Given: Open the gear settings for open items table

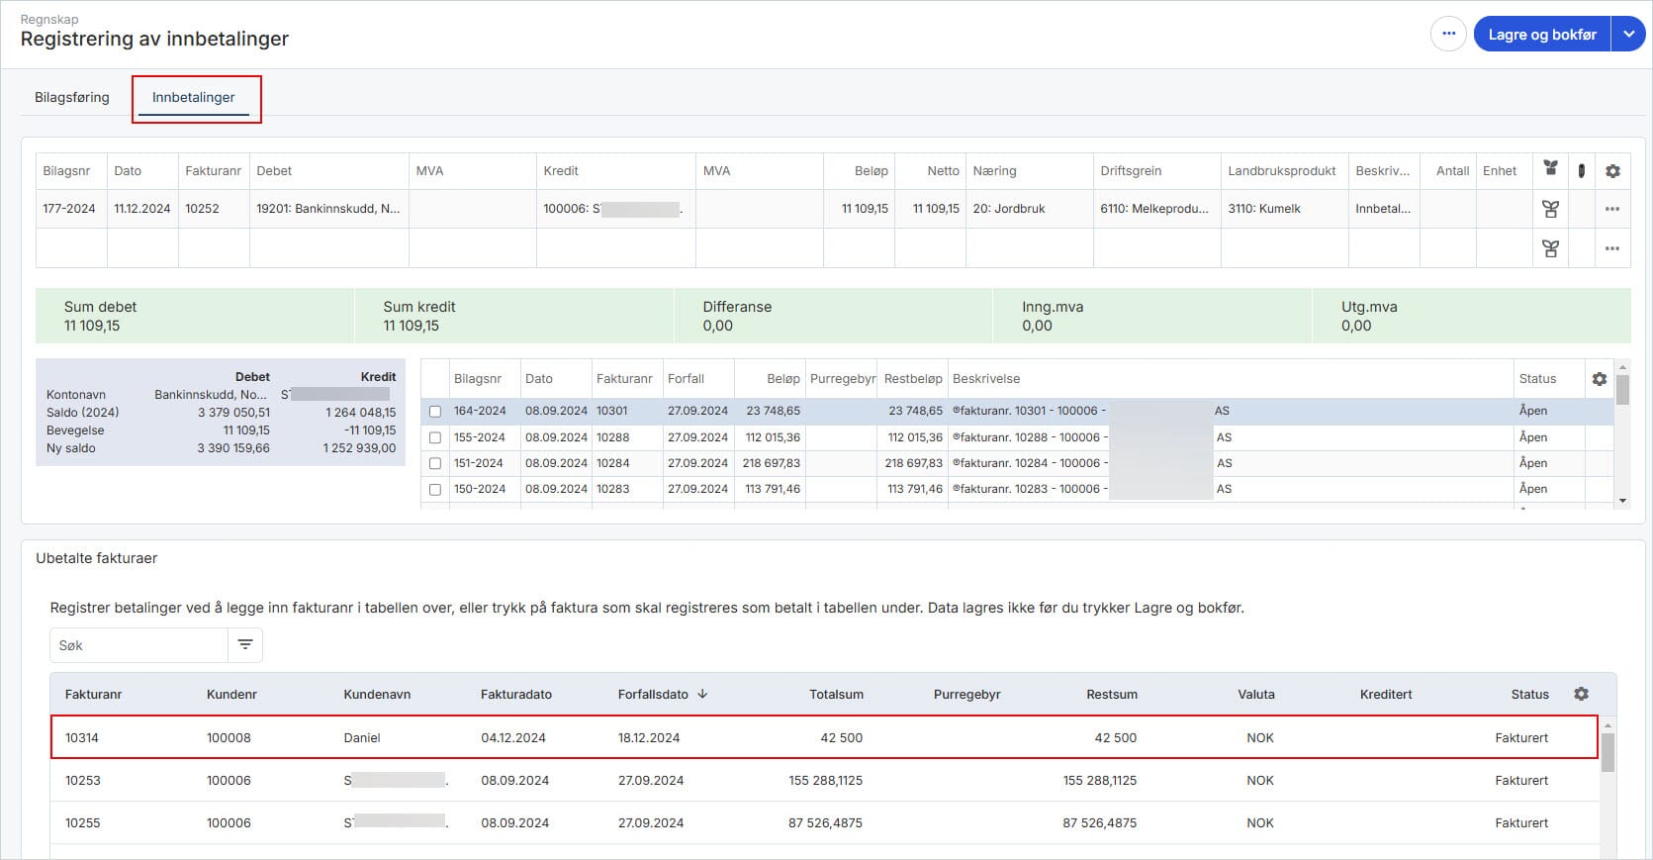Looking at the screenshot, I should [x=1600, y=379].
